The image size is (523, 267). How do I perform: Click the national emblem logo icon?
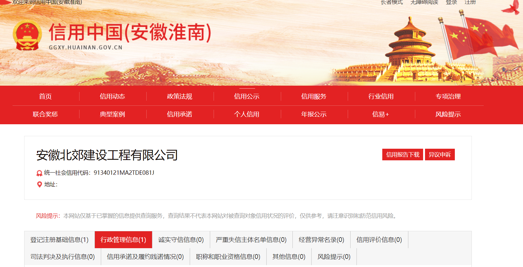tap(27, 35)
